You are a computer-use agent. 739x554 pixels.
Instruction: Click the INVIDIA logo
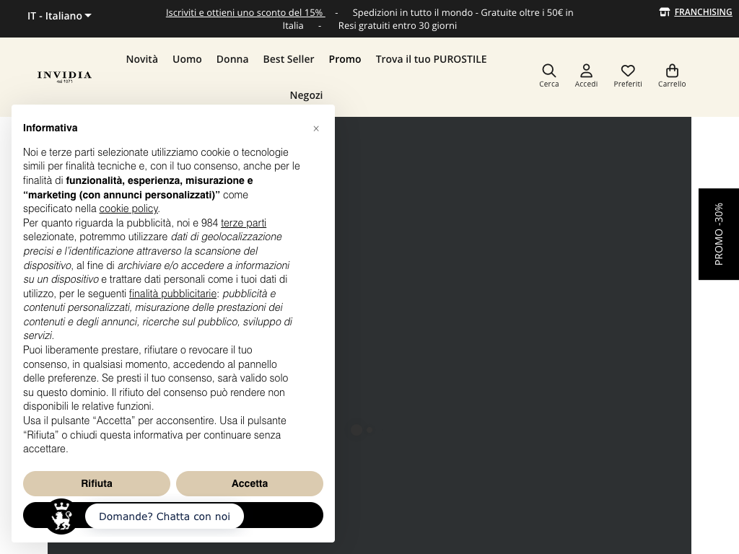(x=64, y=76)
